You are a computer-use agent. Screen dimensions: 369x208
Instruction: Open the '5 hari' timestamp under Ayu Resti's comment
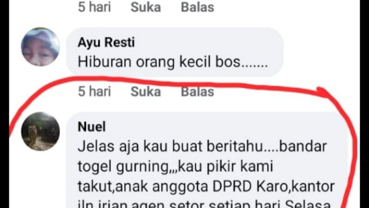[94, 92]
